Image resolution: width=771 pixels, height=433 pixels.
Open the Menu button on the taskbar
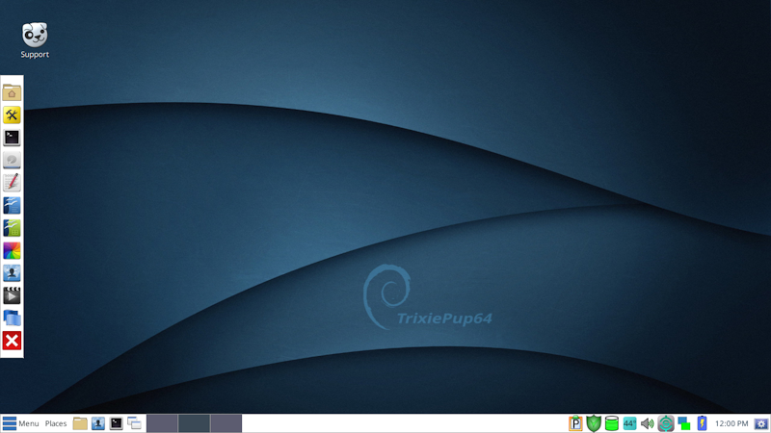pyautogui.click(x=20, y=423)
